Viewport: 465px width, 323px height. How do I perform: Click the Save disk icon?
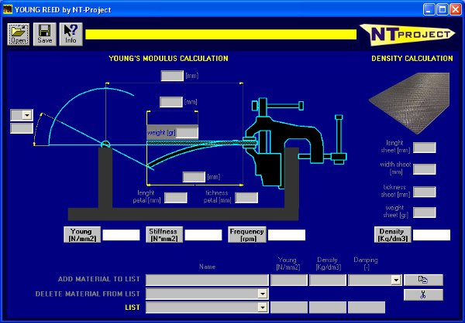45,34
